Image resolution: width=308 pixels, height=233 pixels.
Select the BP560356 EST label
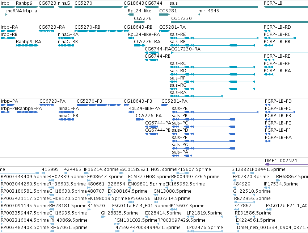(139, 198)
